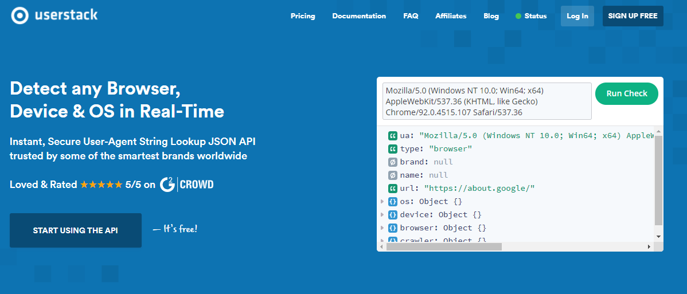Click the "Detect any Browser" headline
Image resolution: width=687 pixels, height=294 pixels.
(x=95, y=89)
